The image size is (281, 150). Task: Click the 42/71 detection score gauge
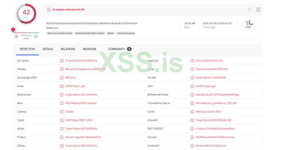click(x=26, y=14)
